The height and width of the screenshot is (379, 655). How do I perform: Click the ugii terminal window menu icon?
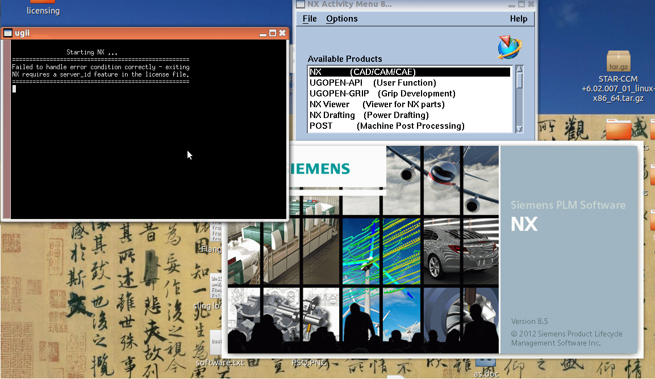tap(8, 33)
